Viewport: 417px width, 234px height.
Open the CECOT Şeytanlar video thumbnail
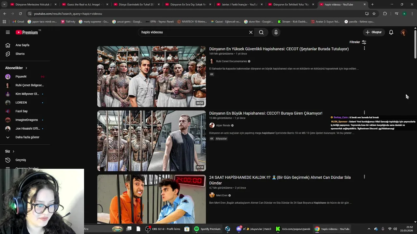pos(151,76)
